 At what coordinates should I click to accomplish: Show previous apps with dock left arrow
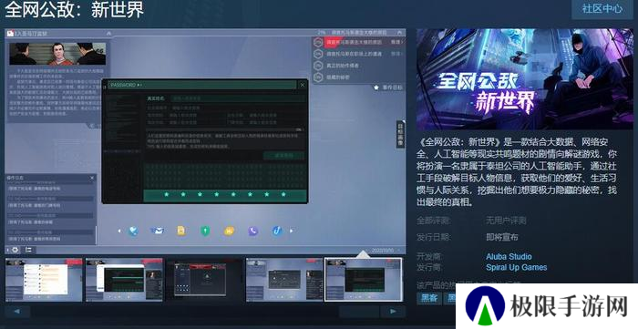pos(119,231)
